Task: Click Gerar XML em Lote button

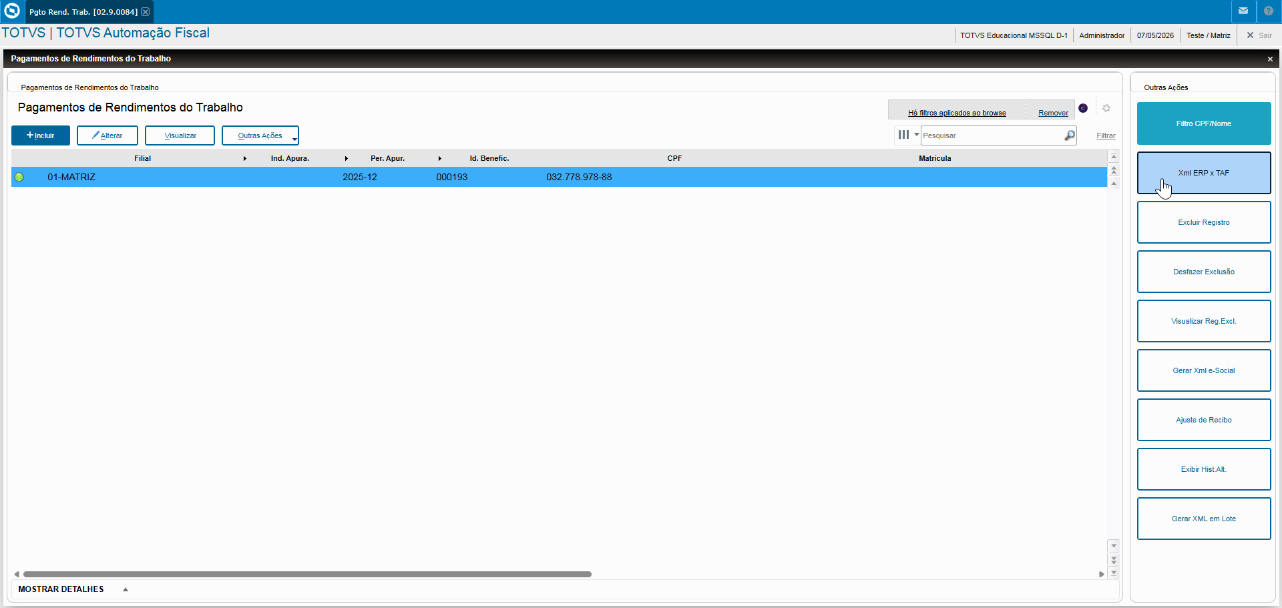Action: point(1204,519)
